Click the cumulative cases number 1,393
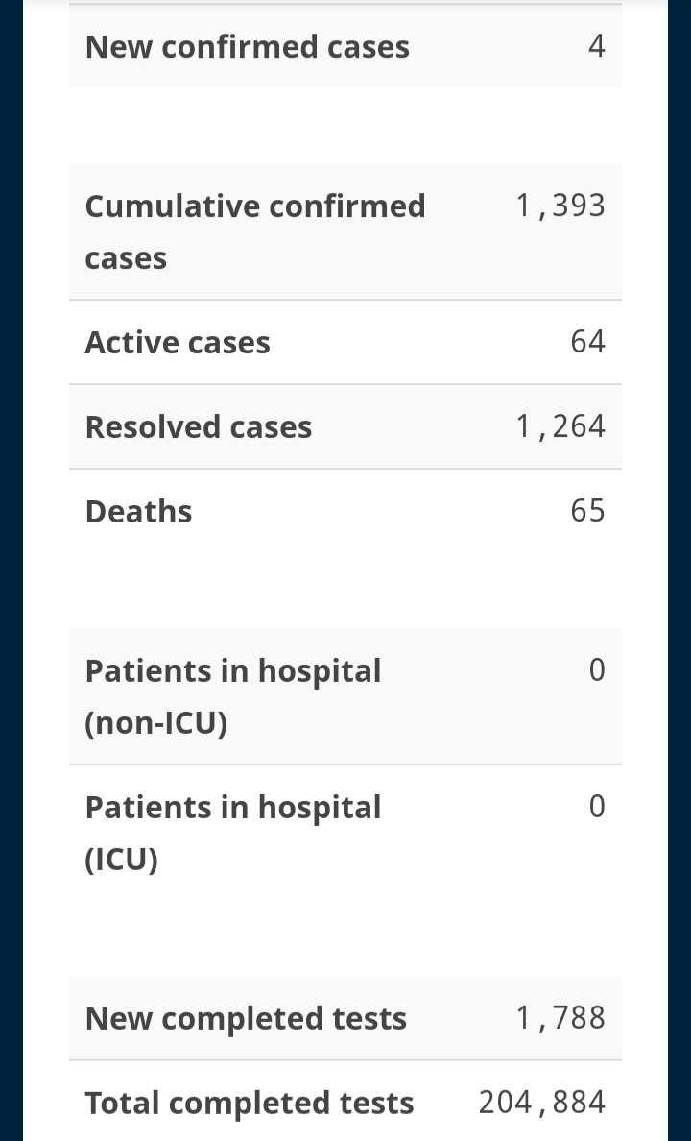This screenshot has height=1141, width=691. pyautogui.click(x=560, y=206)
